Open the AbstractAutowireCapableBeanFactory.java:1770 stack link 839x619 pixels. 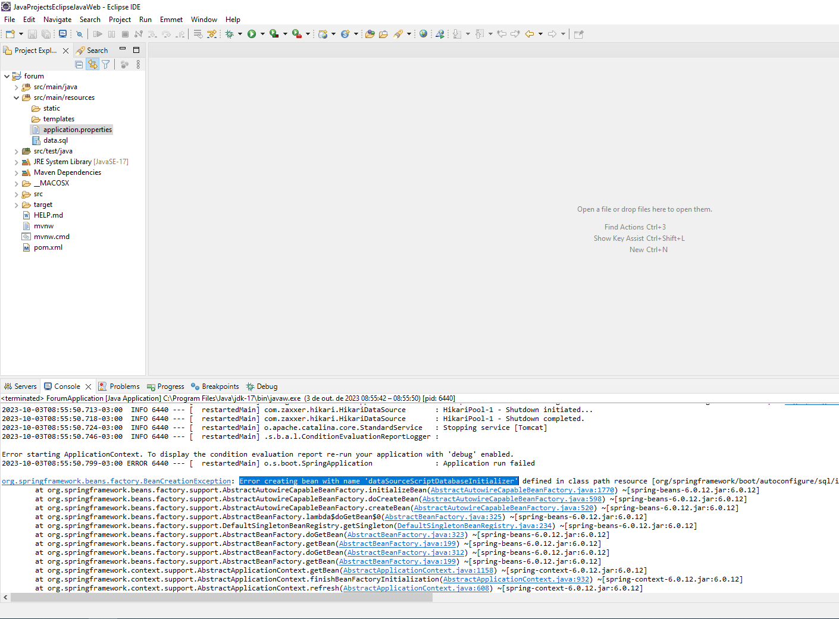pos(522,490)
